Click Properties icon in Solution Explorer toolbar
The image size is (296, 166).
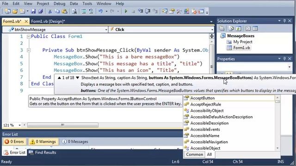tap(222, 29)
